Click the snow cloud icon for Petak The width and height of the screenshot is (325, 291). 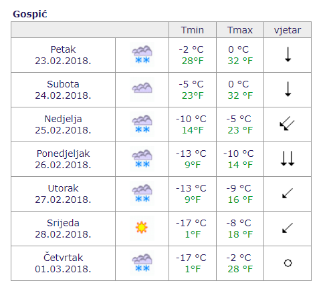pyautogui.click(x=142, y=55)
